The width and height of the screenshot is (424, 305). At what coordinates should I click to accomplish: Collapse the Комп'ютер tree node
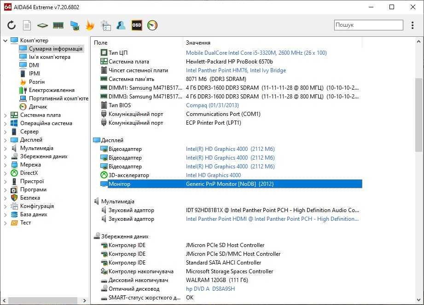tap(5, 40)
